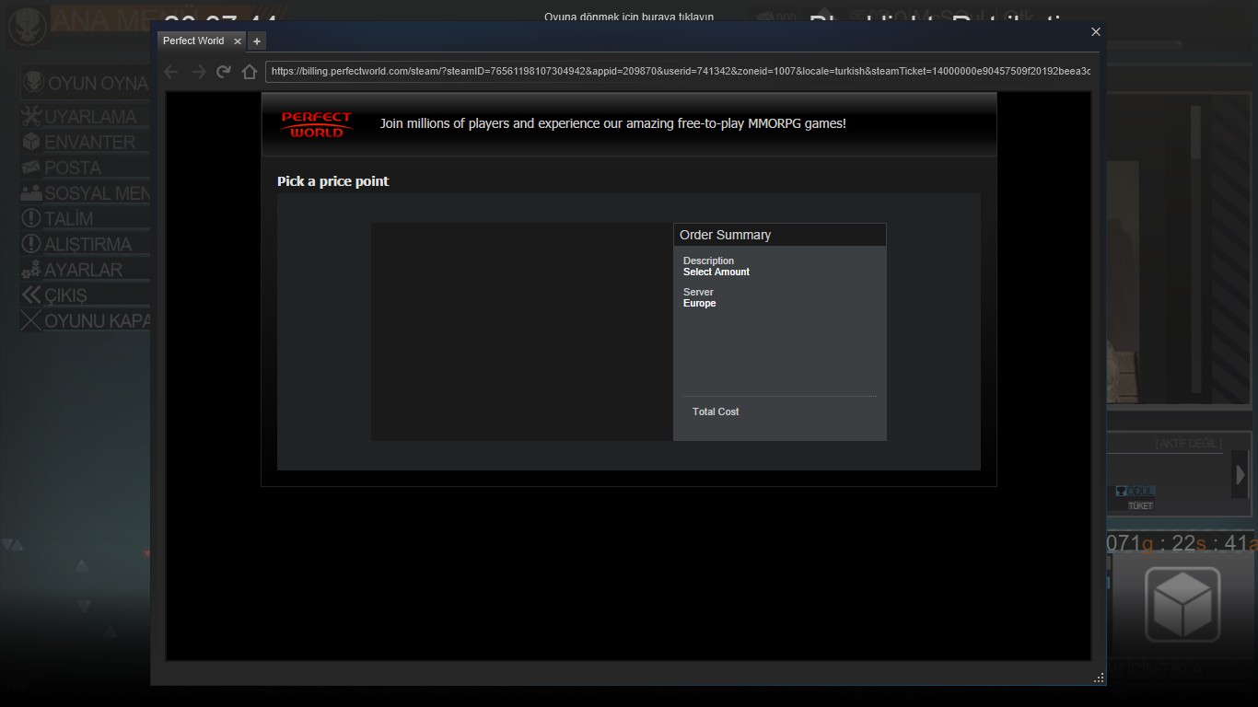Click the return-to-game text at top
Image resolution: width=1258 pixels, height=707 pixels.
[629, 17]
